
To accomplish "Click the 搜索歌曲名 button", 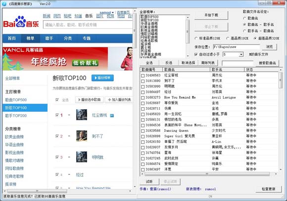I will pyautogui.click(x=267, y=63).
